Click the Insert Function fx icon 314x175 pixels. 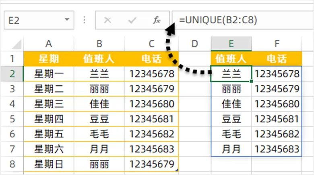click(x=157, y=20)
